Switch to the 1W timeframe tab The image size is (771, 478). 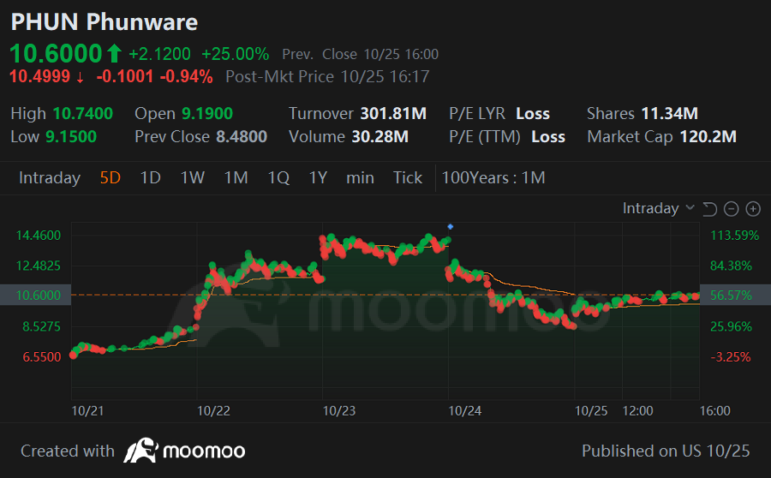(192, 177)
